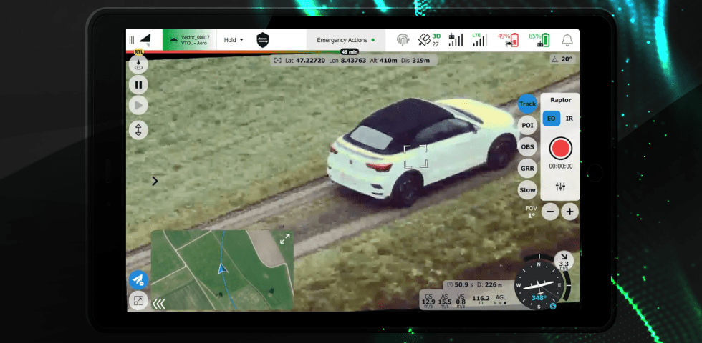This screenshot has width=702, height=343.
Task: Switch camera to IR sensor
Action: (x=569, y=119)
